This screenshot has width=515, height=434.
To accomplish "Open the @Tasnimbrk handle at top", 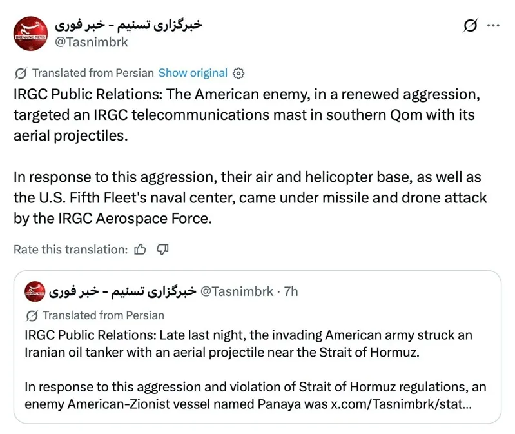I will [x=92, y=43].
